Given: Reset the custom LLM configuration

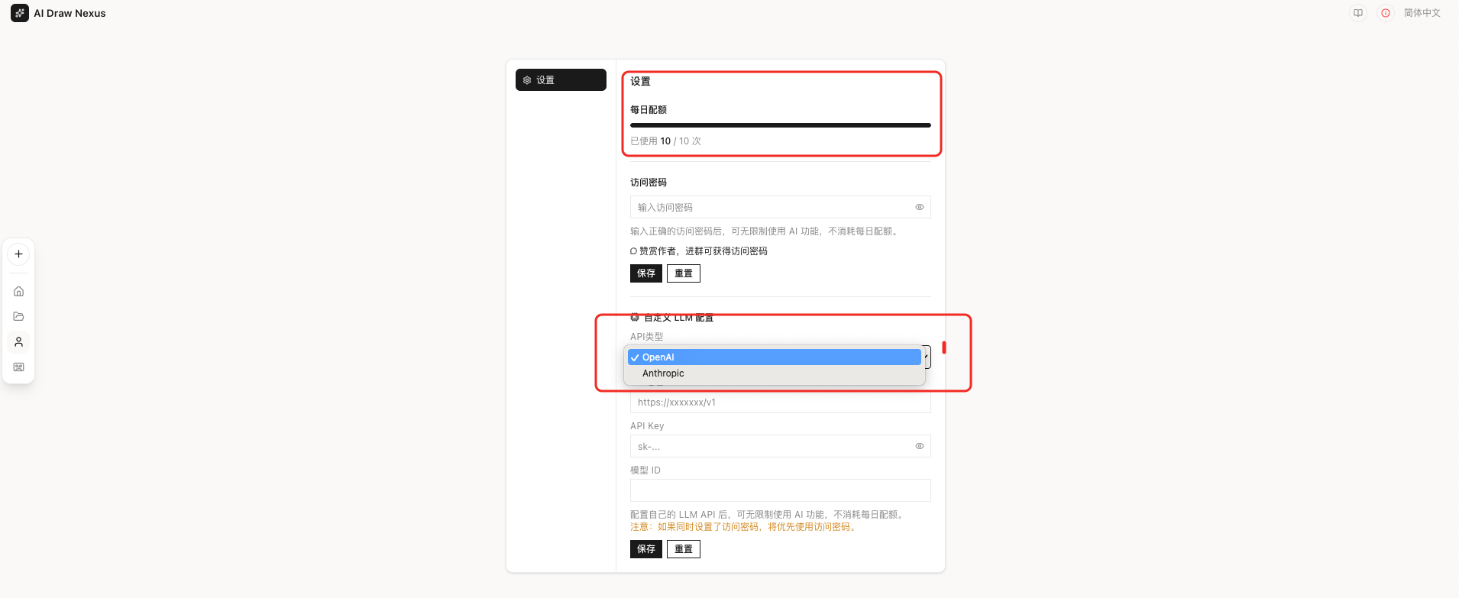Looking at the screenshot, I should point(683,549).
